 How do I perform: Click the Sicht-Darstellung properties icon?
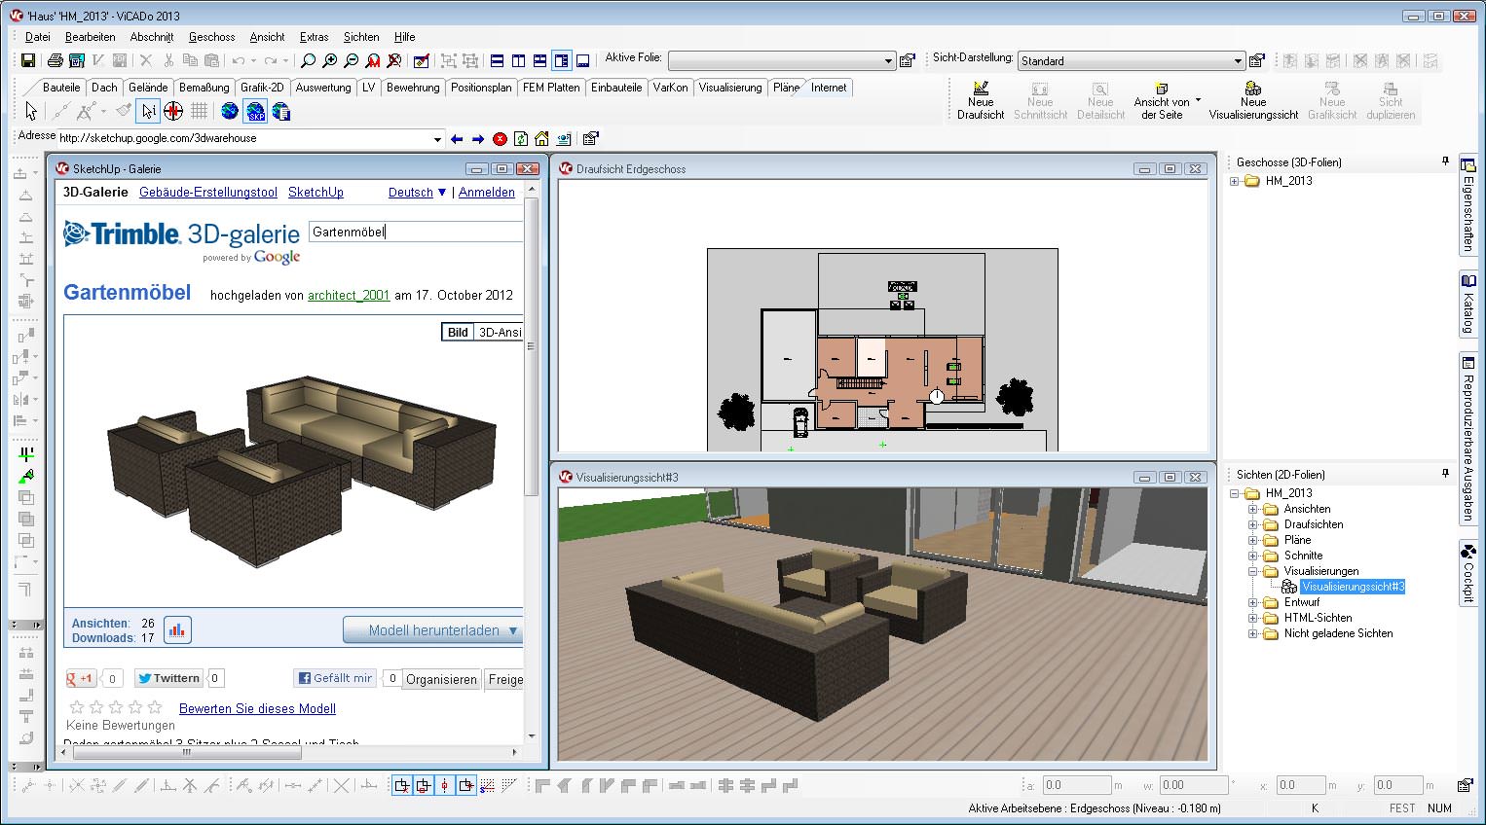tap(1257, 60)
